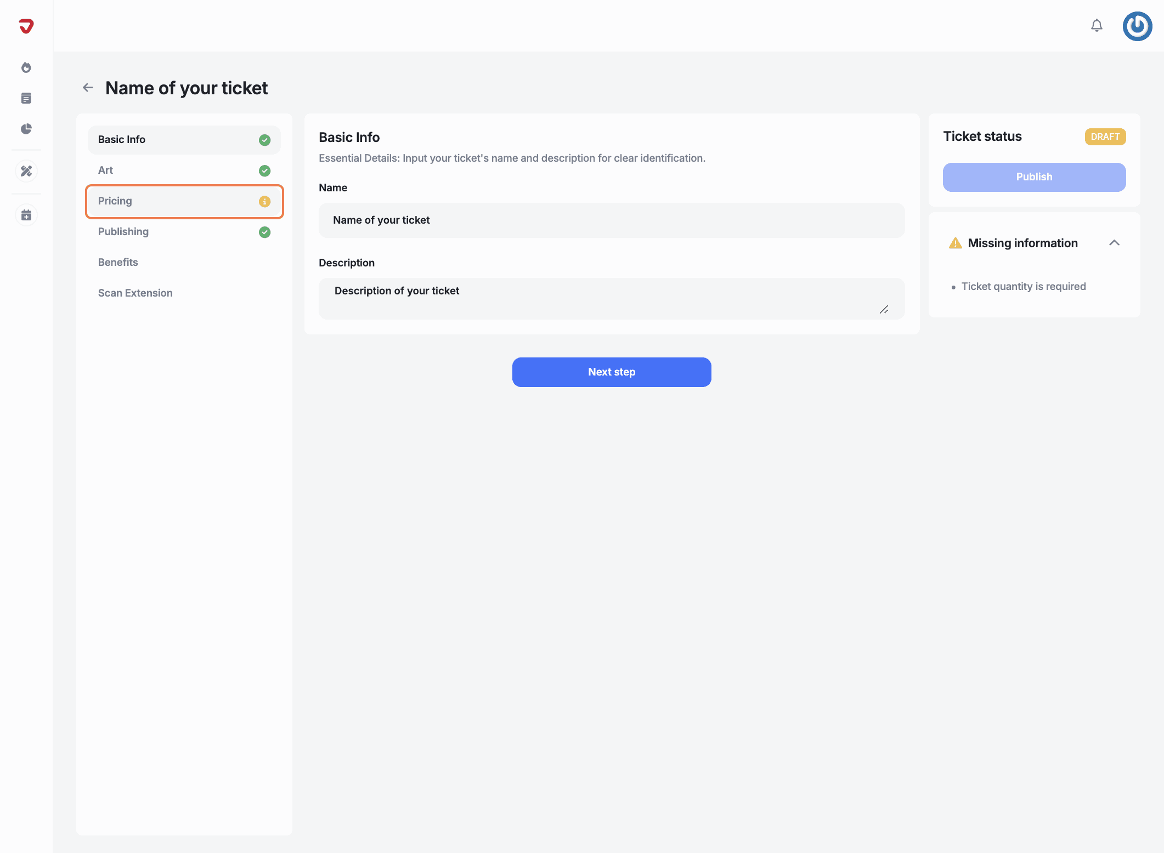This screenshot has height=853, width=1164.
Task: Open the pie chart analytics icon
Action: pos(26,129)
